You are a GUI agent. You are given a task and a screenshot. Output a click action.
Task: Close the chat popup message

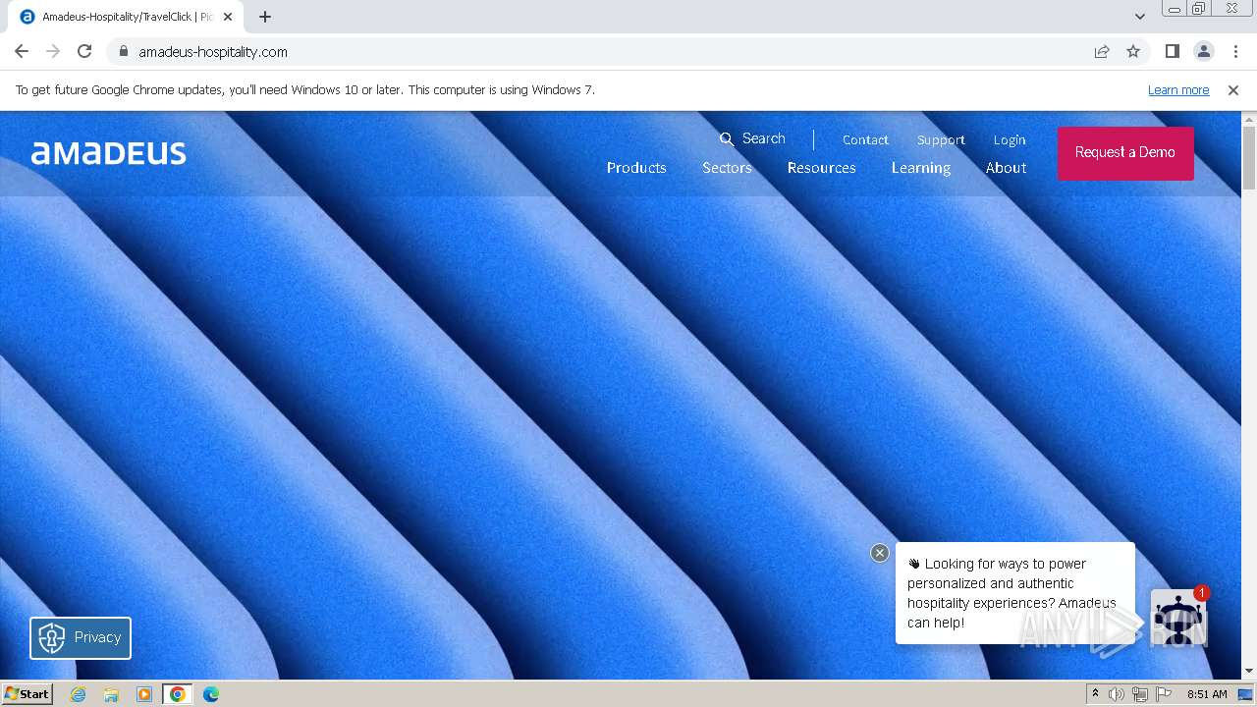880,553
